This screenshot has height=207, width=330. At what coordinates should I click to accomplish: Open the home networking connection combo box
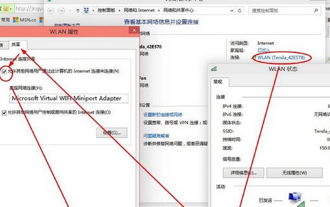68,99
